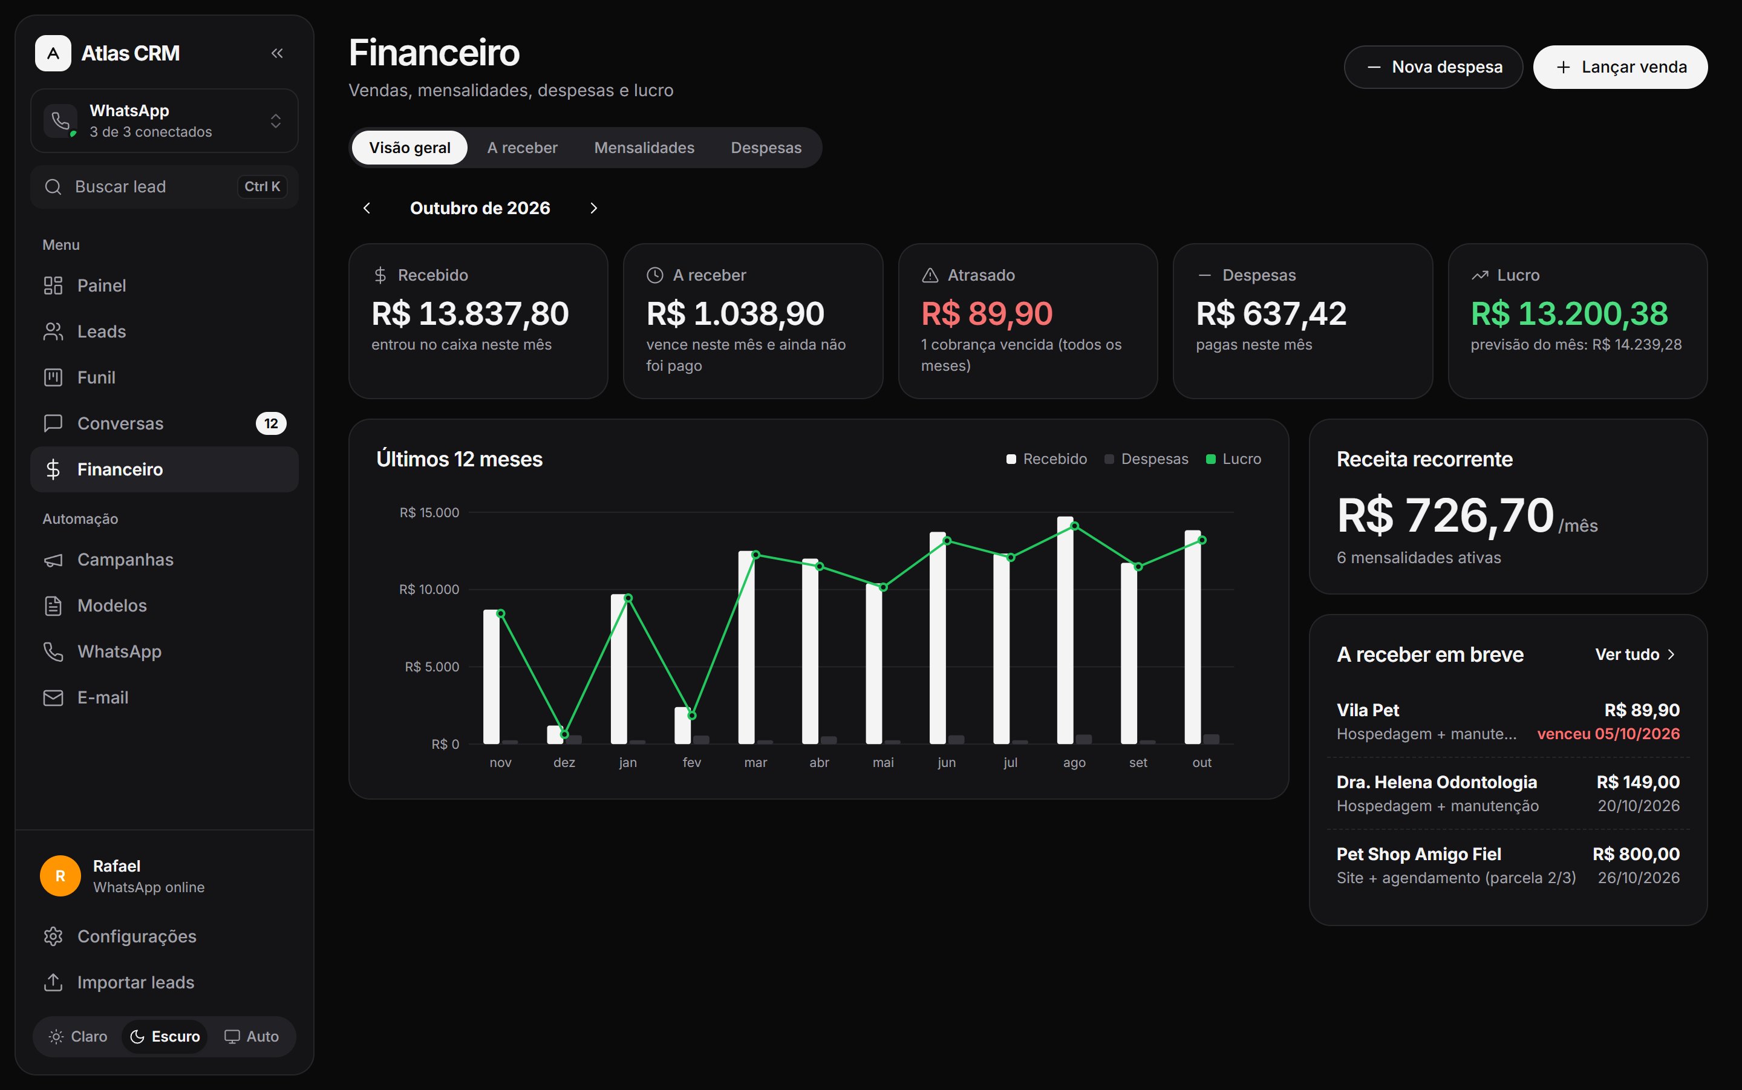Toggle Despesas legend in the chart
Screen dimensions: 1742x1090
(1146, 459)
